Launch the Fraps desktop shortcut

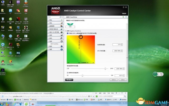(x=3, y=28)
